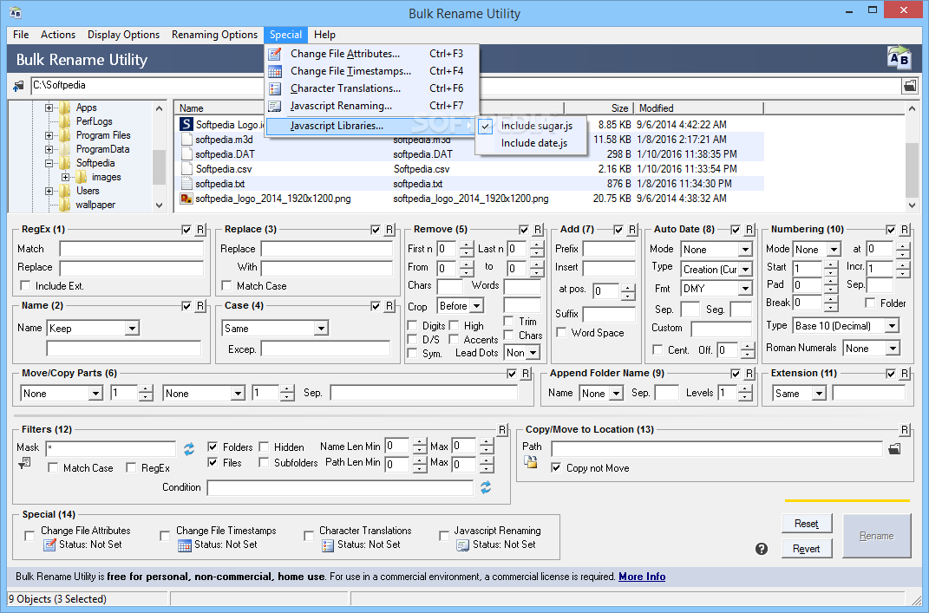Viewport: 929px width, 613px height.
Task: Click the Rename button
Action: click(876, 536)
